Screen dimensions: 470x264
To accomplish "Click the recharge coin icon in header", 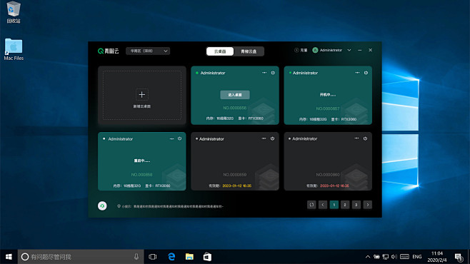I will coord(296,50).
